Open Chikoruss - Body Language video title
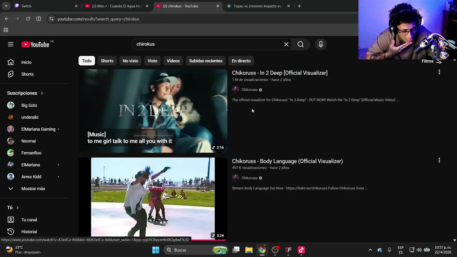Image resolution: width=457 pixels, height=257 pixels. [287, 161]
